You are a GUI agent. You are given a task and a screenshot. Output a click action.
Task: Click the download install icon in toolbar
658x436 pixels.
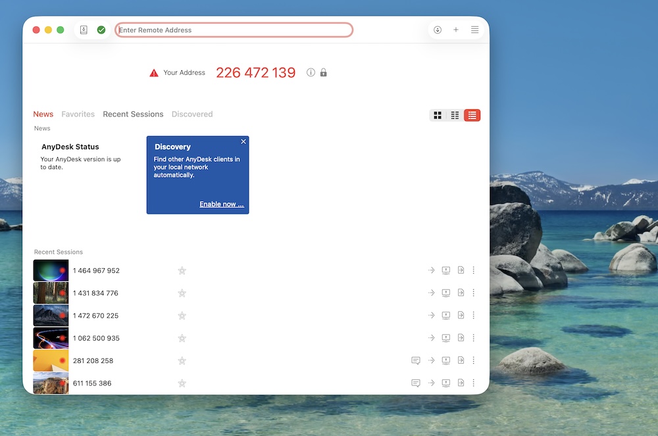pyautogui.click(x=438, y=30)
